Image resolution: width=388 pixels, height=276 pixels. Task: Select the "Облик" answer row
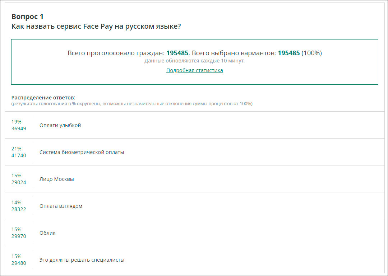click(47, 233)
